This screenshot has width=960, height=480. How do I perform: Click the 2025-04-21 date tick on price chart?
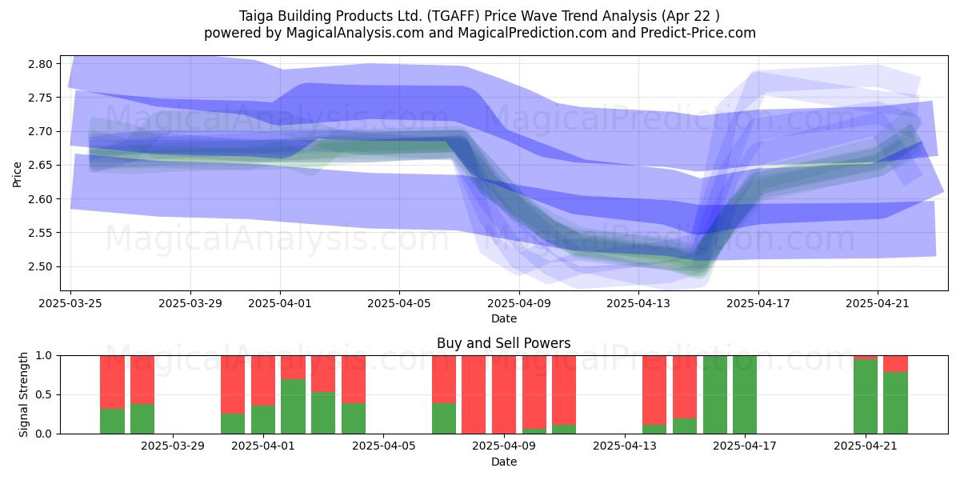[x=878, y=303]
